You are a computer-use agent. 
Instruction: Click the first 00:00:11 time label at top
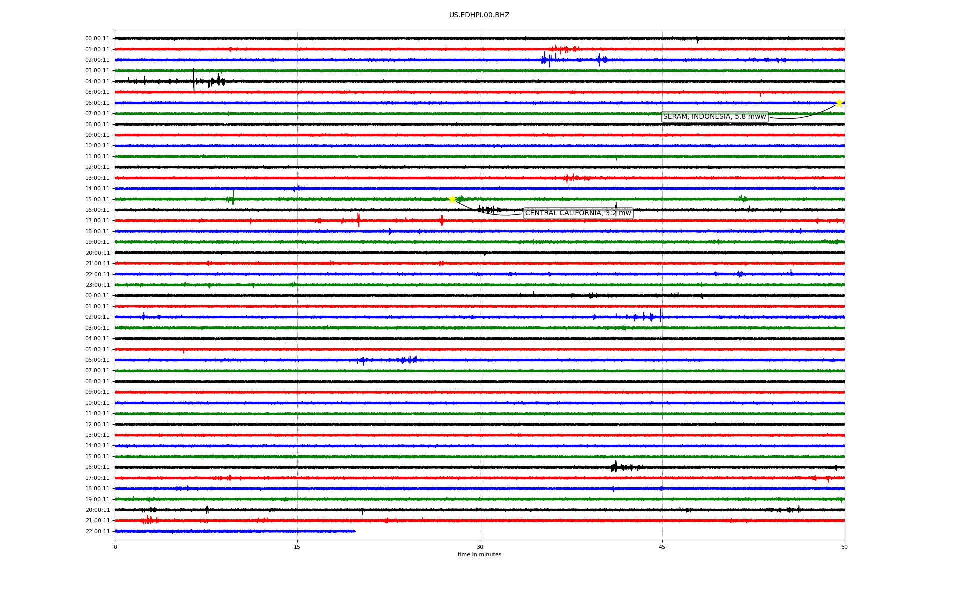[97, 39]
